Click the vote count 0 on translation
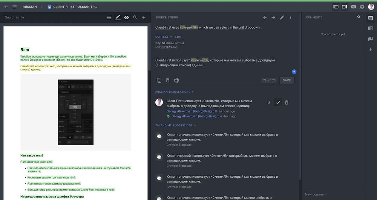Viewport: 377px width, 200px height. (268, 103)
